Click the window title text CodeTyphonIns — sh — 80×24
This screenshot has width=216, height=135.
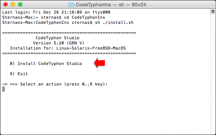click(111, 4)
